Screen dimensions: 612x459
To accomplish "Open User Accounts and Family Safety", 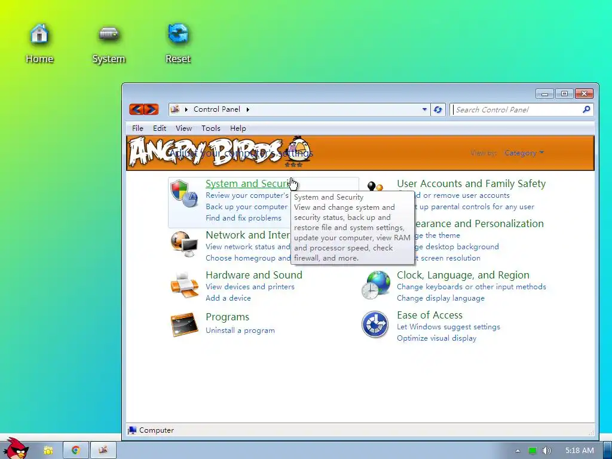I will (x=471, y=183).
